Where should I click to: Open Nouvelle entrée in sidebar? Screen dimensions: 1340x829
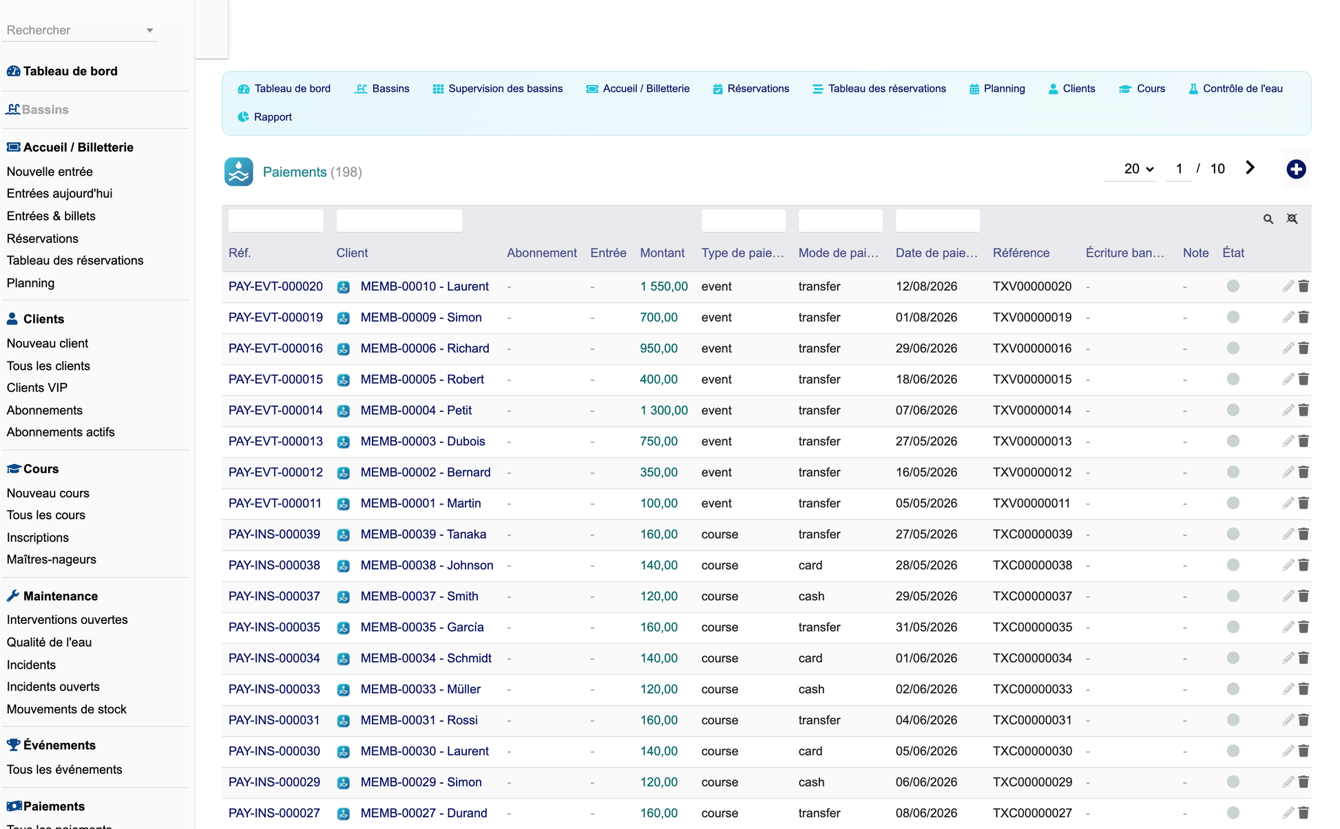click(50, 171)
